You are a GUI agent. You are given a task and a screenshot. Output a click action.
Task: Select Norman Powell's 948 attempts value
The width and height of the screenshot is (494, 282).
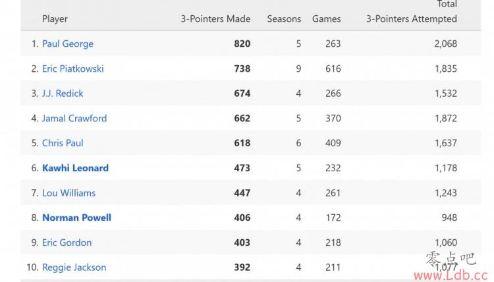[x=449, y=217]
